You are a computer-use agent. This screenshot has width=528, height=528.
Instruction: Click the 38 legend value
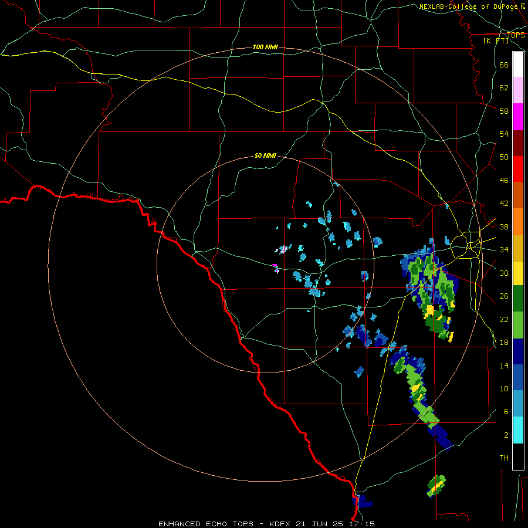coord(504,226)
